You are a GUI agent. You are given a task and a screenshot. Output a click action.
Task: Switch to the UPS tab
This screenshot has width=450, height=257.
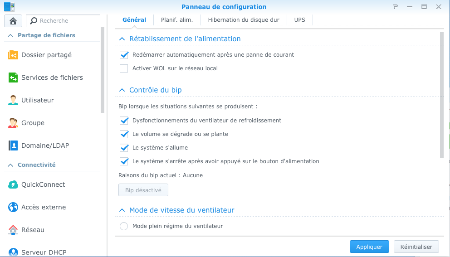point(299,20)
